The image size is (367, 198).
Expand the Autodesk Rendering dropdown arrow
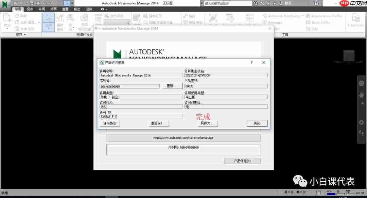(303, 16)
